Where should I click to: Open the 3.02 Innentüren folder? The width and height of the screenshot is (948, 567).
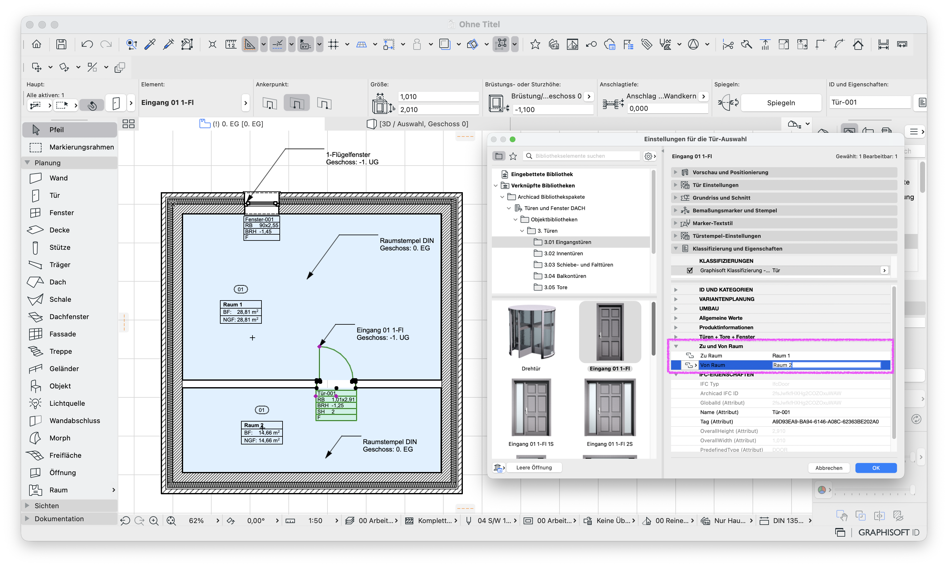tap(563, 253)
